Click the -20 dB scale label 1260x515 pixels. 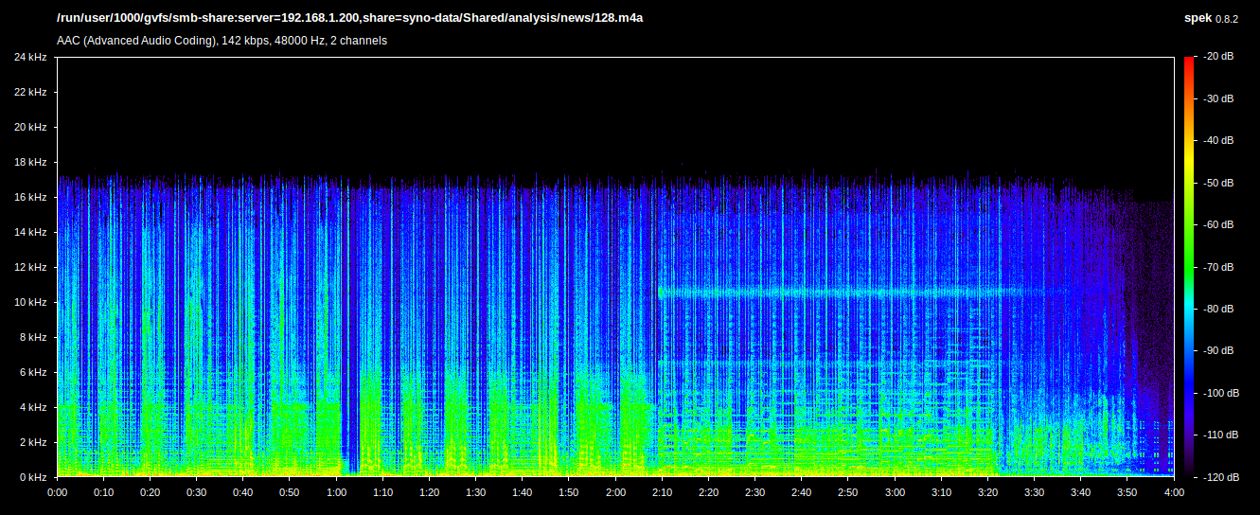(1218, 57)
